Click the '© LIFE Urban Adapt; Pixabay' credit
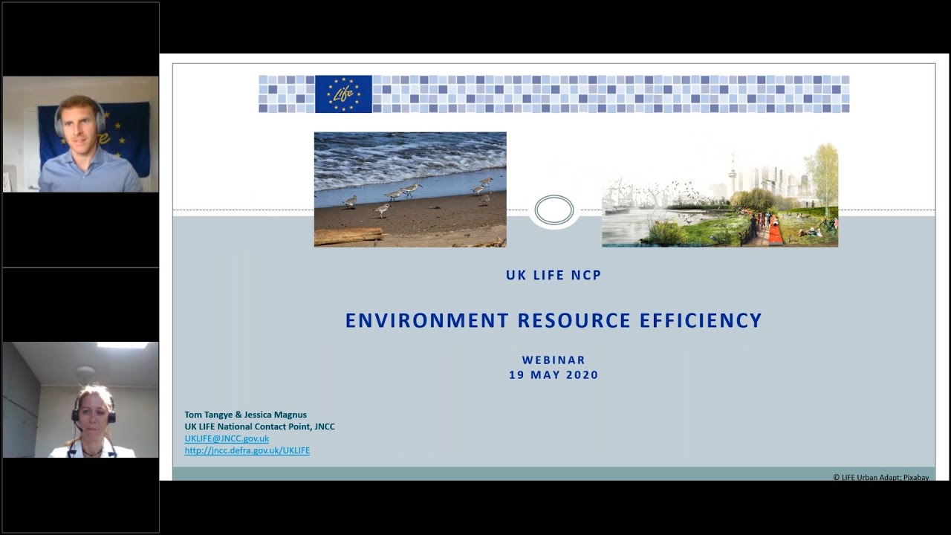951x535 pixels. point(880,477)
